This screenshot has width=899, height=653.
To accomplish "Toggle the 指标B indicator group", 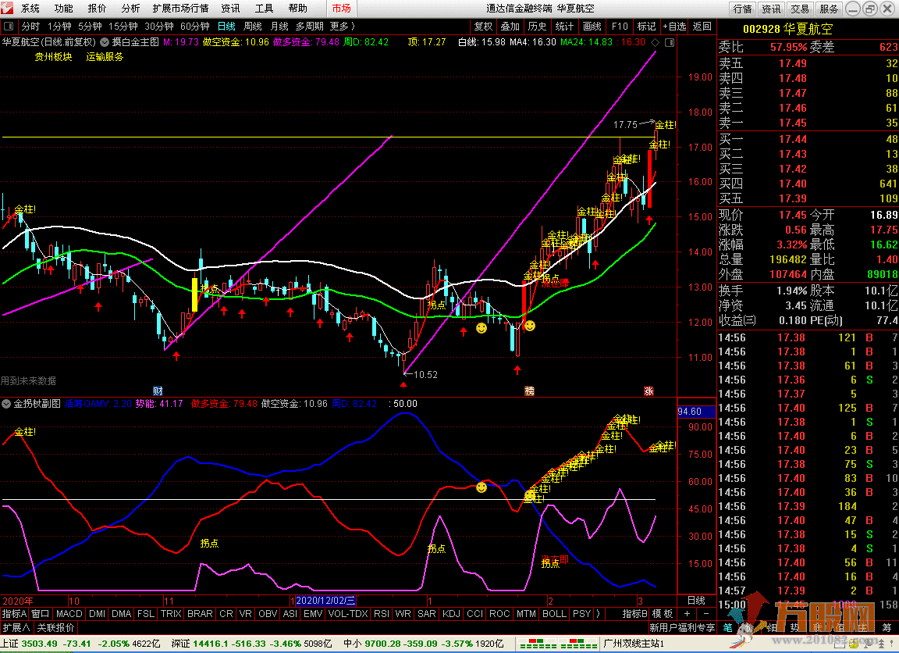I will (634, 614).
